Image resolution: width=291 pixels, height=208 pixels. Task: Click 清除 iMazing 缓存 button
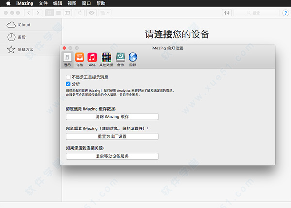coord(112,117)
